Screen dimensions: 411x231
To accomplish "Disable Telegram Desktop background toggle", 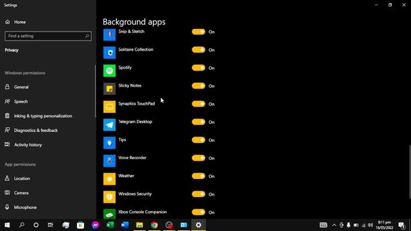I will tap(198, 122).
